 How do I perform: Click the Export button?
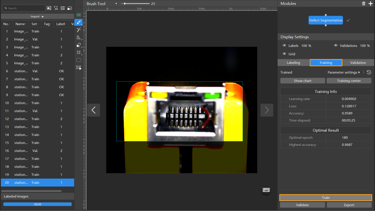click(349, 205)
